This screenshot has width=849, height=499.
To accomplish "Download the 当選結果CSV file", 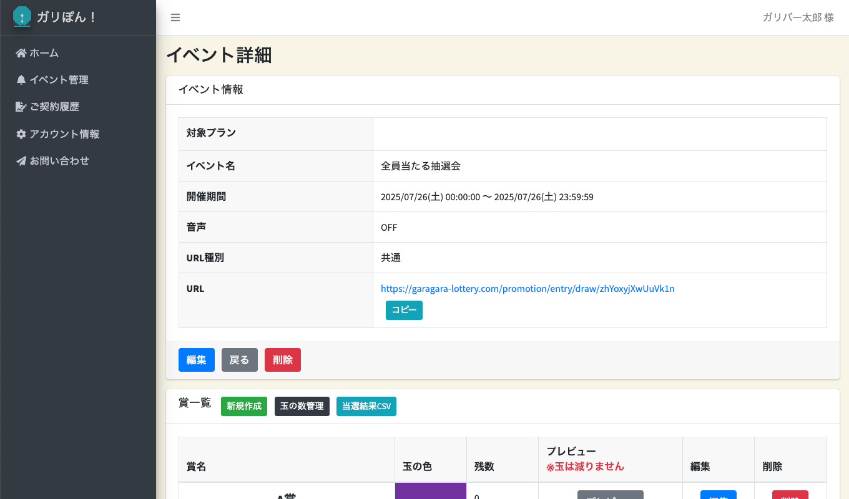I will point(366,406).
